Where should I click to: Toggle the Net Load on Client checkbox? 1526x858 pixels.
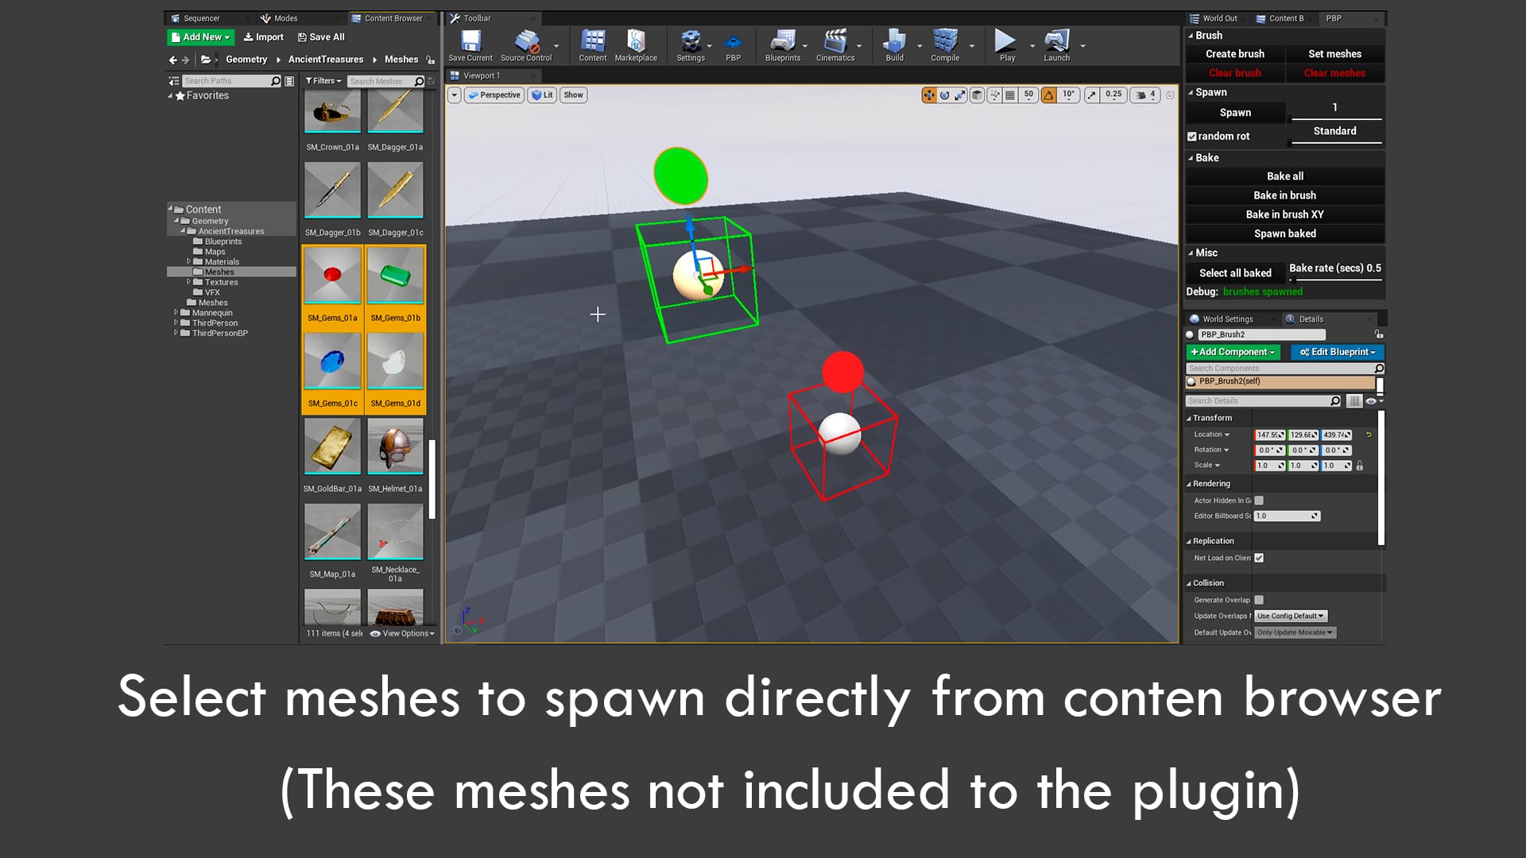[x=1259, y=558]
